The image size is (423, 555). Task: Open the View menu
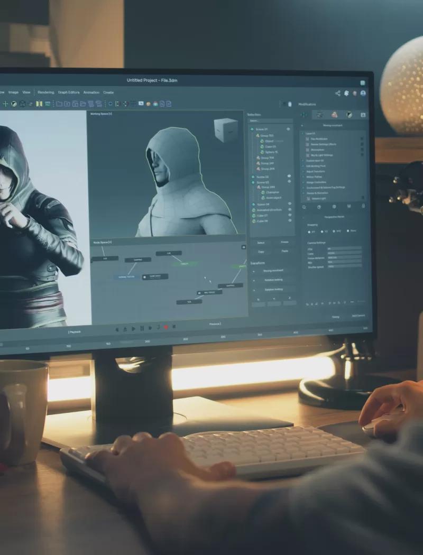(26, 92)
